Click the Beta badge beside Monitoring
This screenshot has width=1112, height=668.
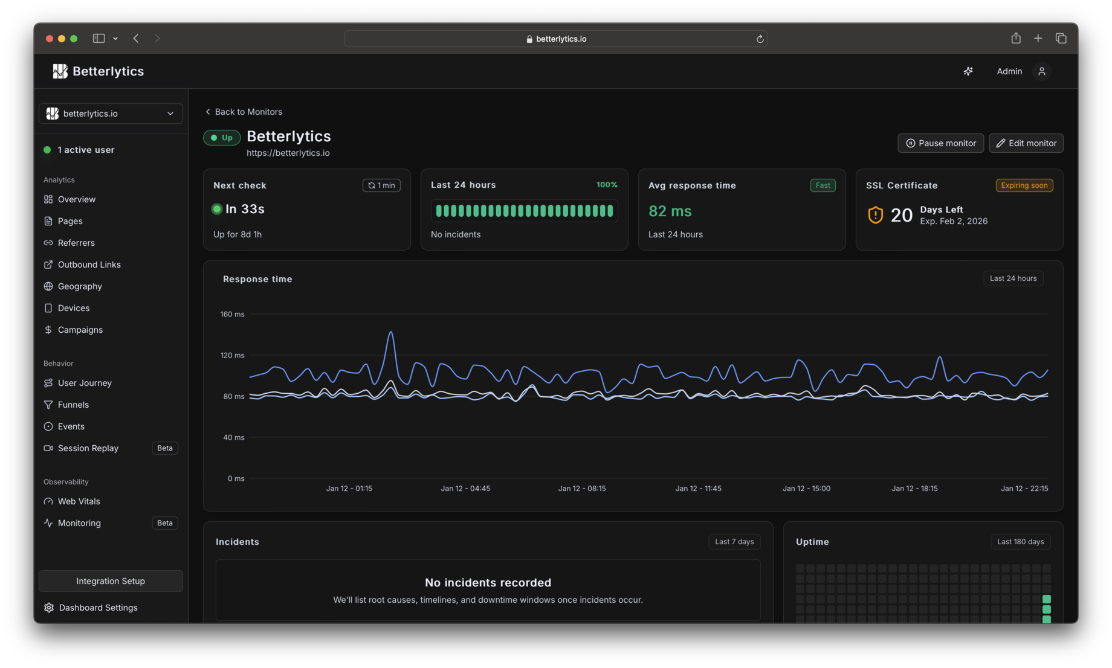165,523
